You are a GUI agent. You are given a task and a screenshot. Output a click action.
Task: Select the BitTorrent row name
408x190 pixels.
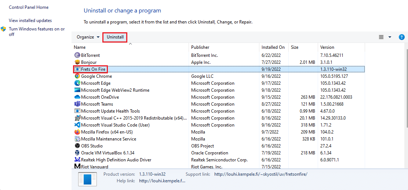click(x=91, y=55)
